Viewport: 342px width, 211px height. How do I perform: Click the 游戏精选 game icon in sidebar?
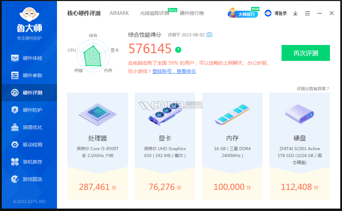click(x=15, y=179)
